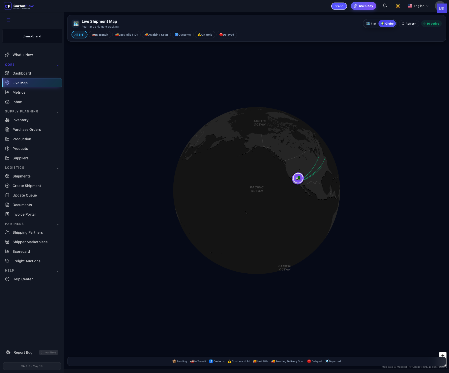Click the Customs Hold legend entry
The height and width of the screenshot is (373, 449).
pos(238,361)
